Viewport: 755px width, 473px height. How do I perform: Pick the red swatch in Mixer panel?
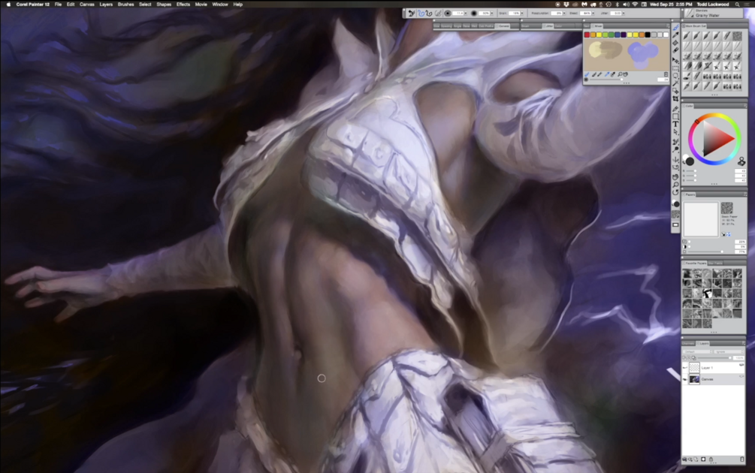click(x=587, y=35)
